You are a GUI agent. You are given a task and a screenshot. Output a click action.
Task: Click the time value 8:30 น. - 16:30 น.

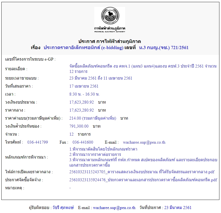84,94
